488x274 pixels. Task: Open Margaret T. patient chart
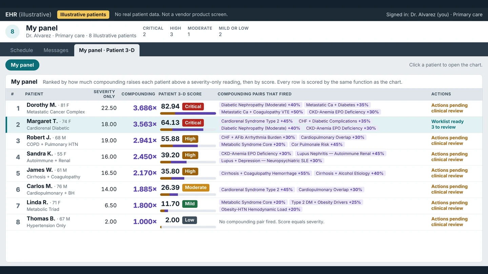(244, 124)
